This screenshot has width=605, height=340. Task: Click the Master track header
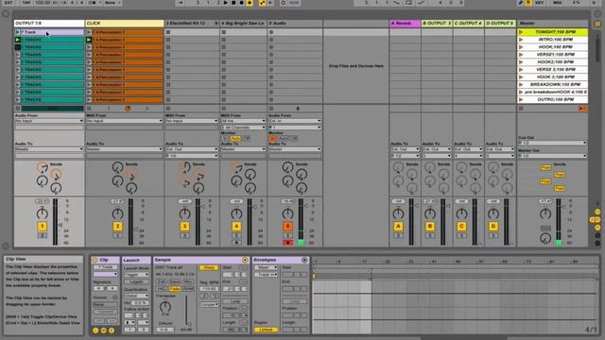[552, 24]
